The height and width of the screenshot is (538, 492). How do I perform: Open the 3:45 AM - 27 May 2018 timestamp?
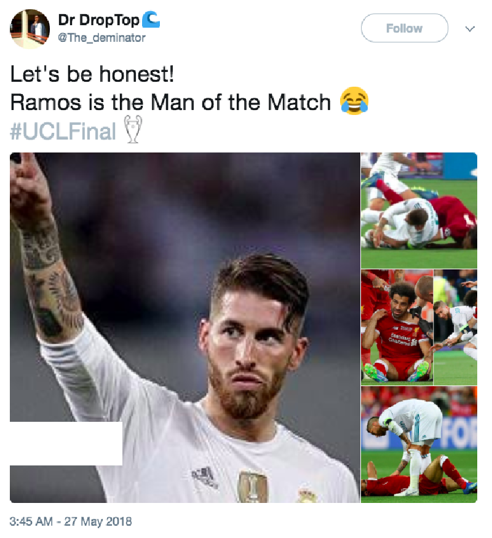pyautogui.click(x=71, y=521)
